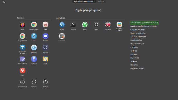Open the Escritório category

coord(134,47)
